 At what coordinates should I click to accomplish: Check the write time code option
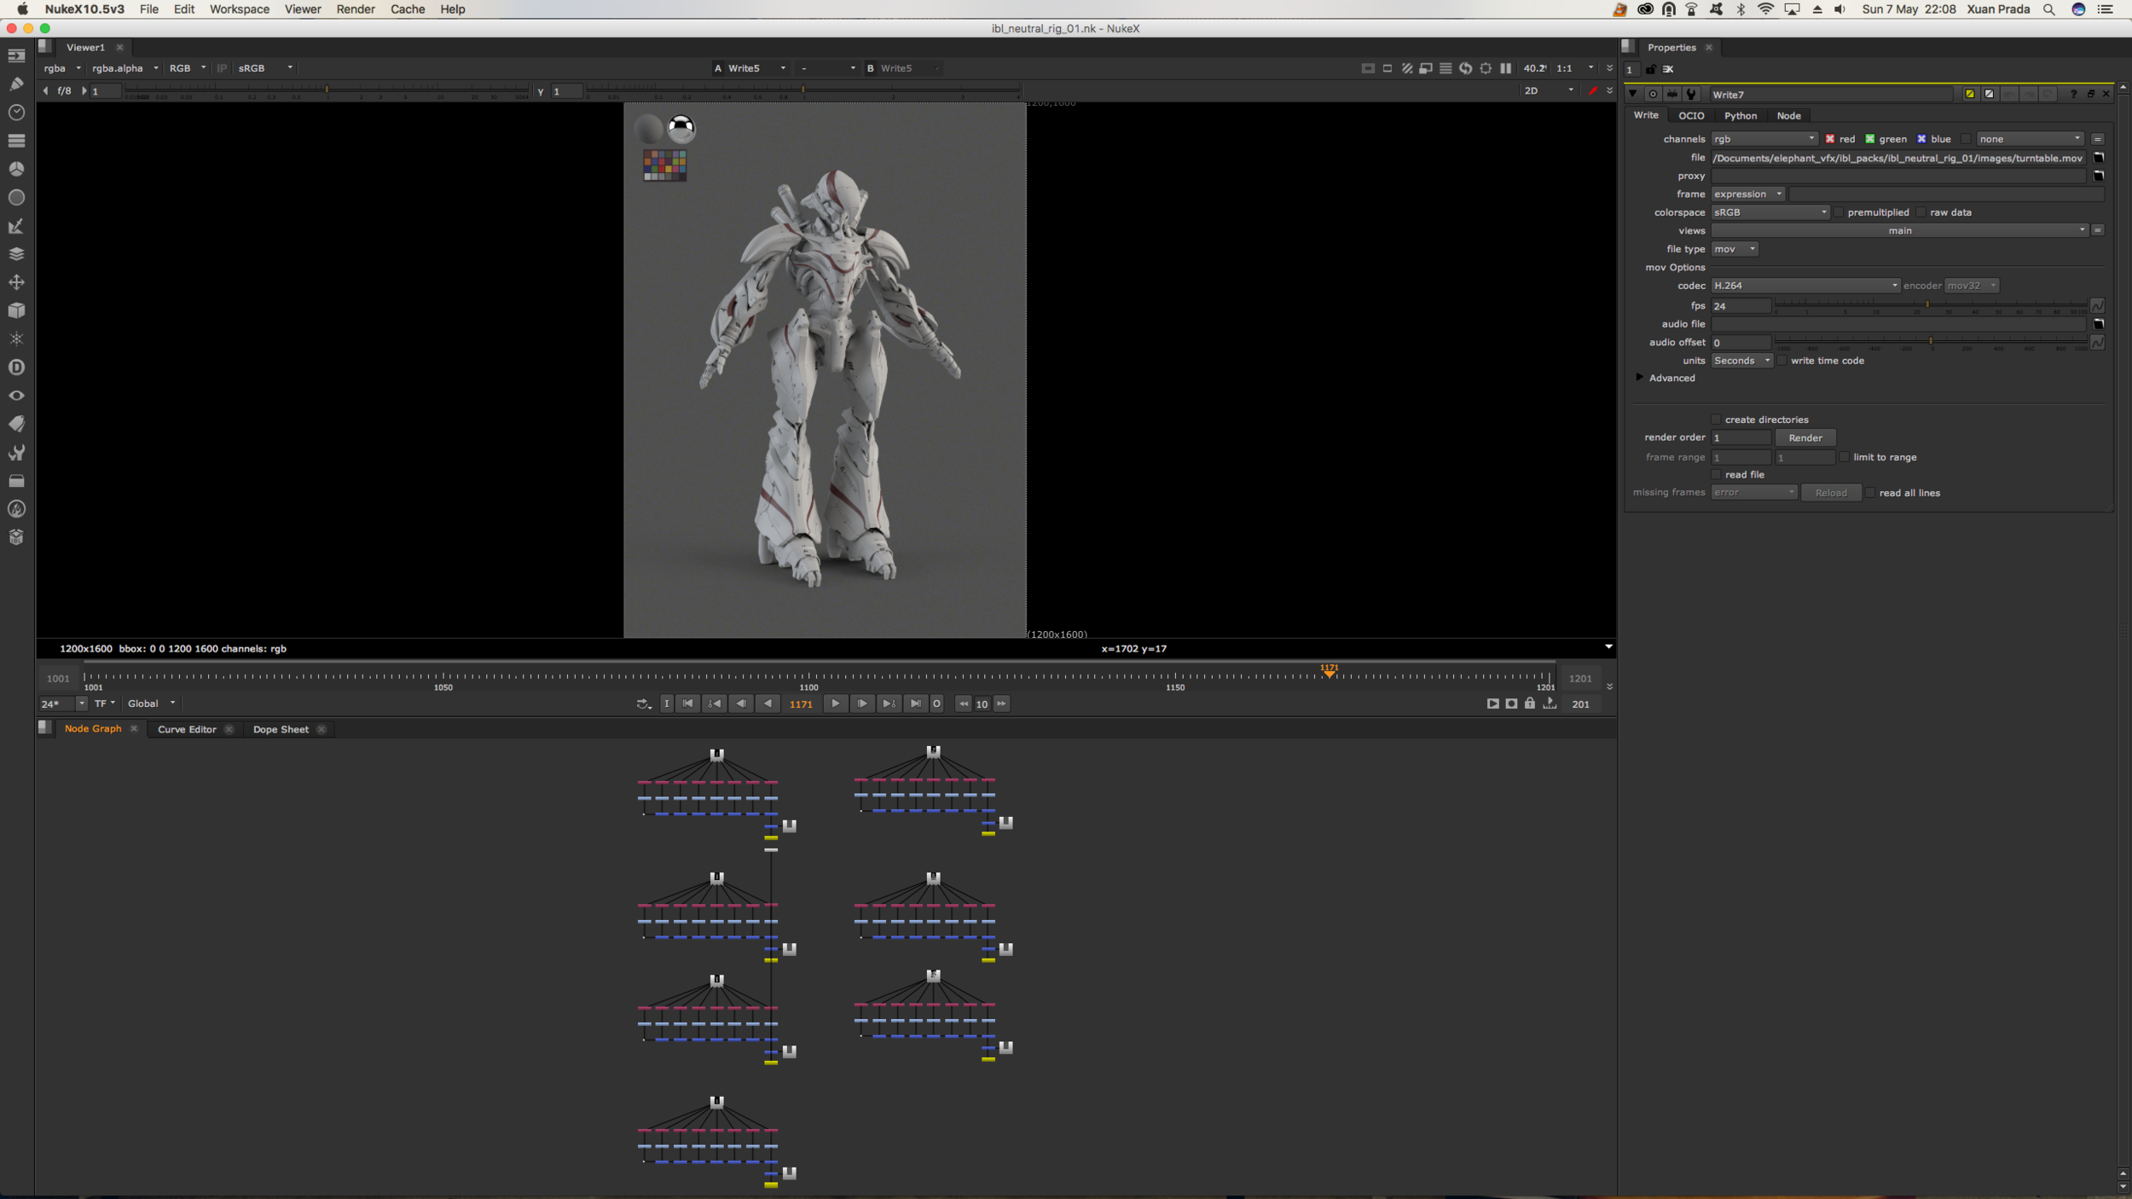pos(1782,360)
